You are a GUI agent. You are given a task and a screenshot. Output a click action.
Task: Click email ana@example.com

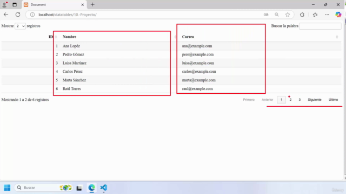click(197, 46)
